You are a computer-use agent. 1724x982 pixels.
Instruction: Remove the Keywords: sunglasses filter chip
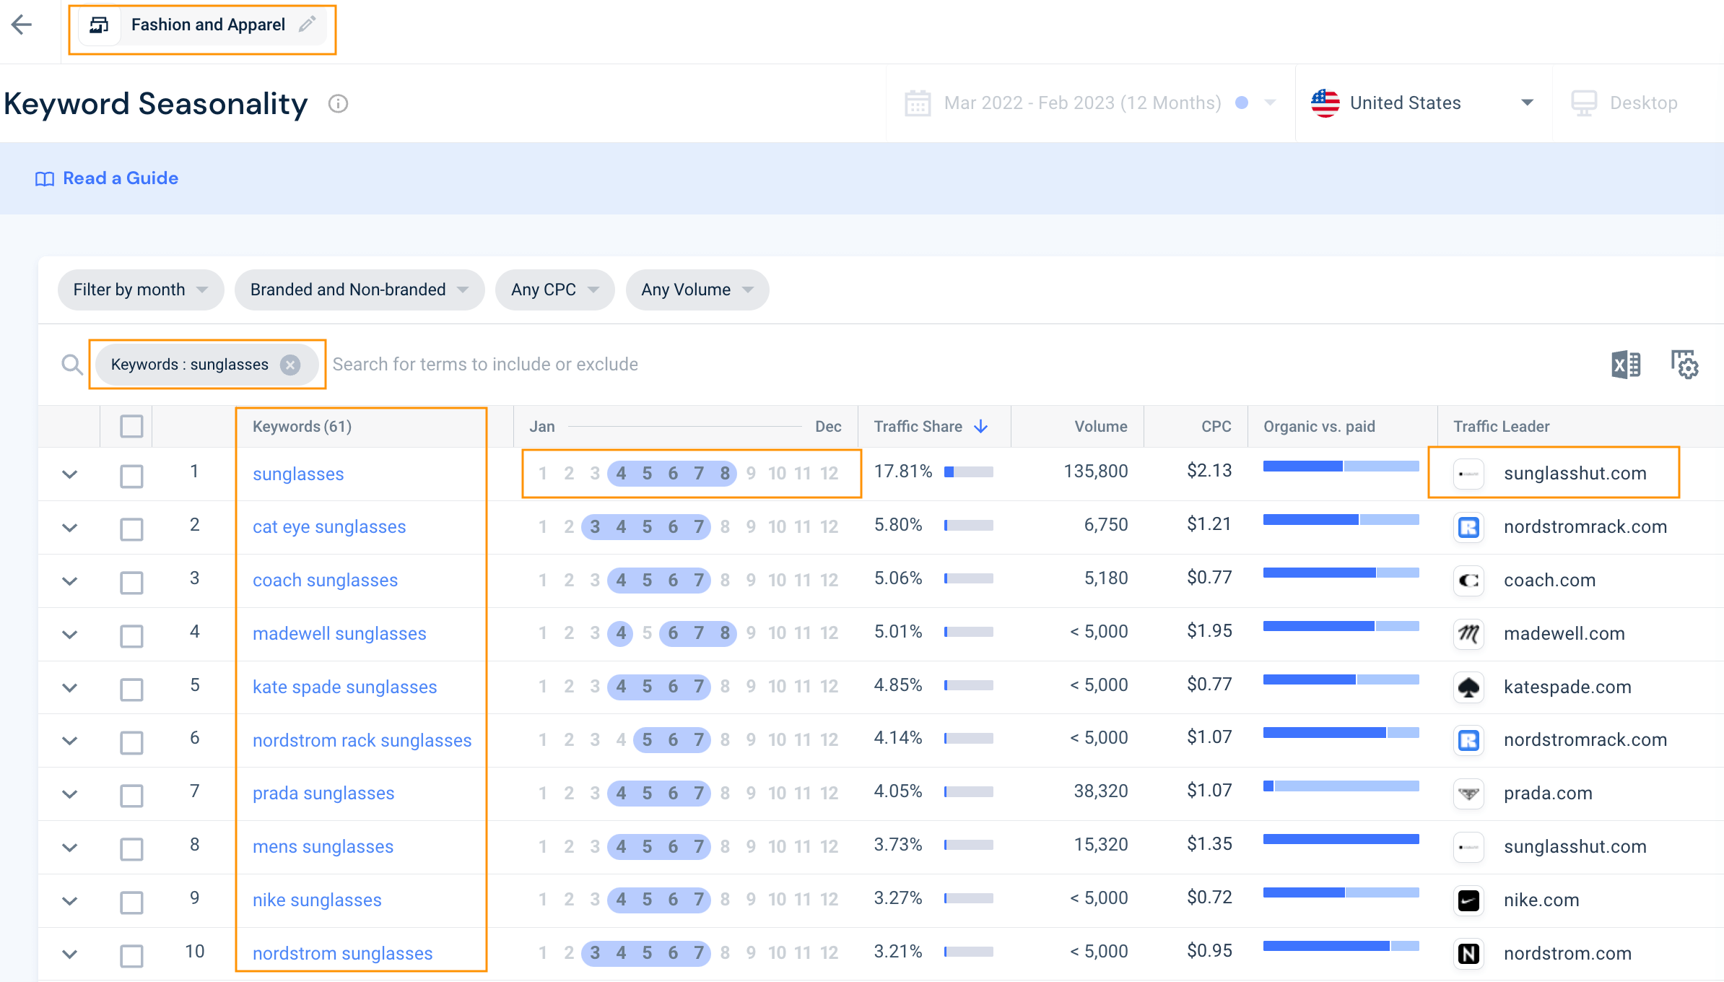[290, 365]
